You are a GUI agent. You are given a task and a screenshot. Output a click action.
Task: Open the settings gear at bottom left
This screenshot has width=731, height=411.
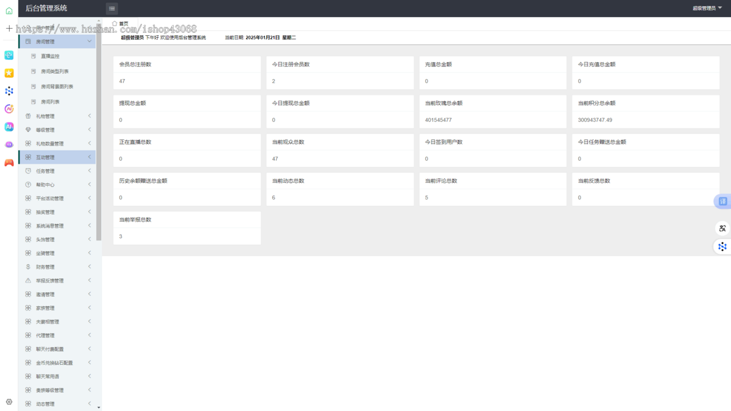(x=9, y=402)
